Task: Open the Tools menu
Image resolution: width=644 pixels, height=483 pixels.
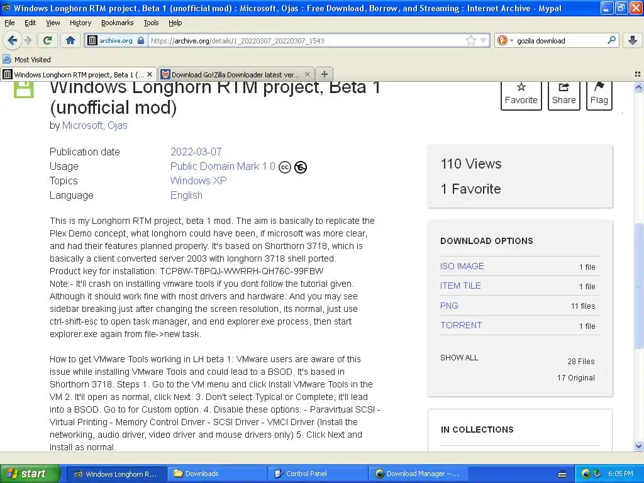Action: click(x=151, y=23)
